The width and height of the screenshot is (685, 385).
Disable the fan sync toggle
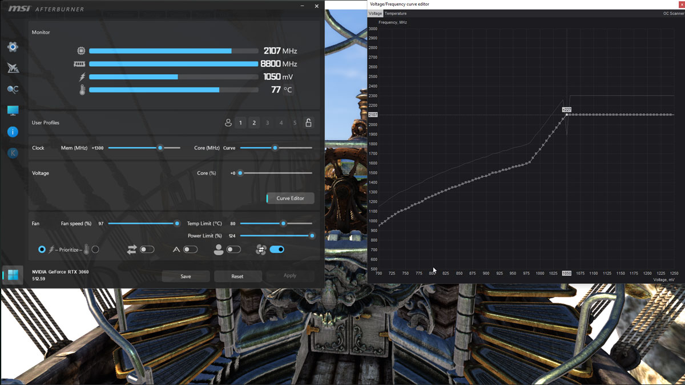(x=277, y=249)
